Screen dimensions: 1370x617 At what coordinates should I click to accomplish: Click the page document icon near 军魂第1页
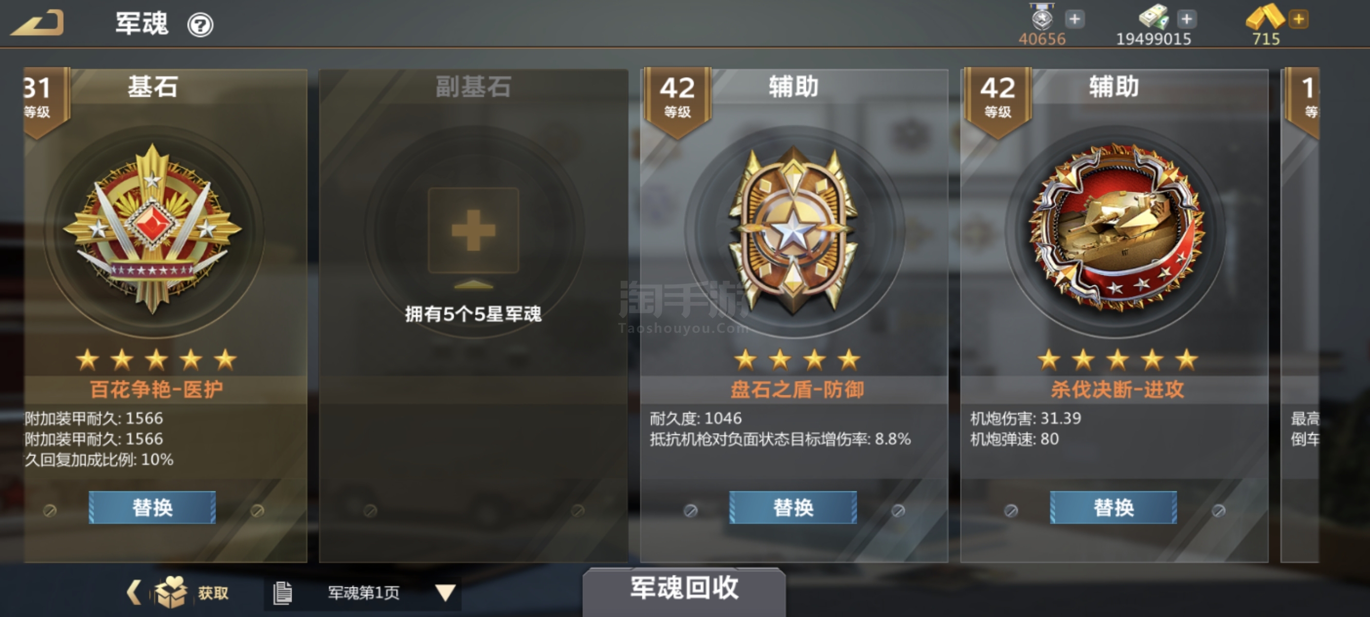tap(282, 592)
